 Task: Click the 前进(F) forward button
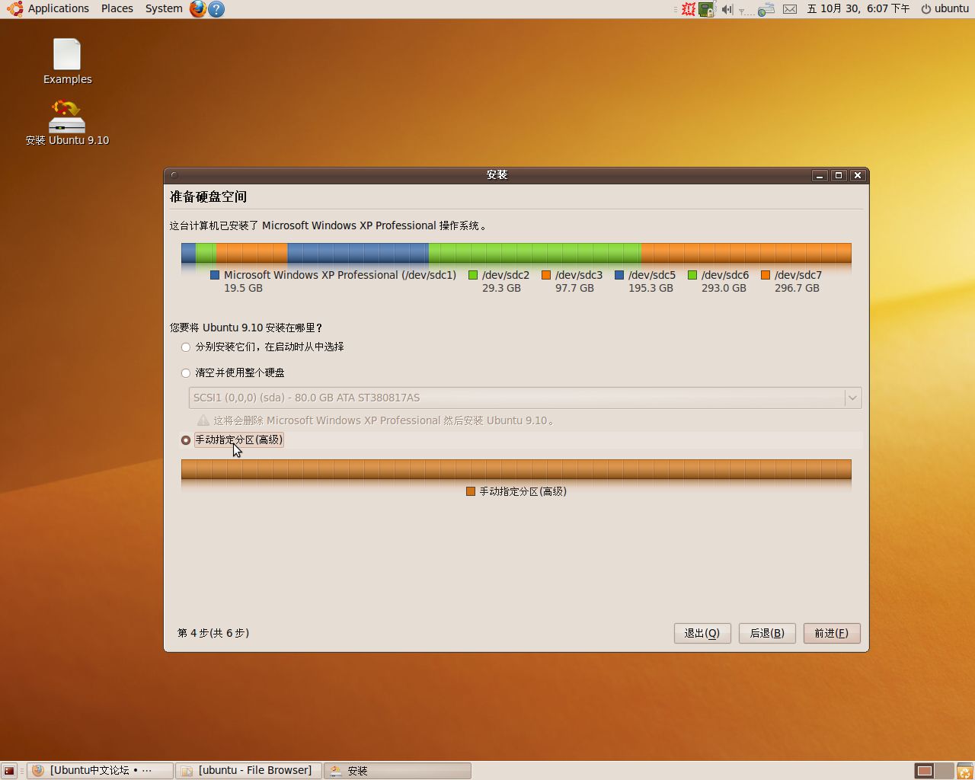pyautogui.click(x=832, y=633)
